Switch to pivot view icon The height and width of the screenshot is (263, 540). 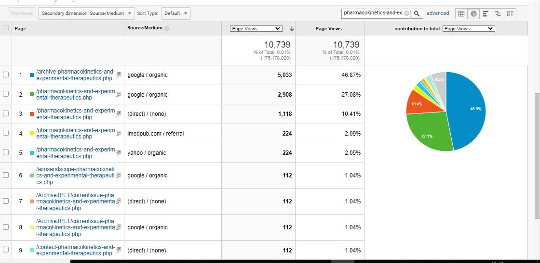[510, 13]
